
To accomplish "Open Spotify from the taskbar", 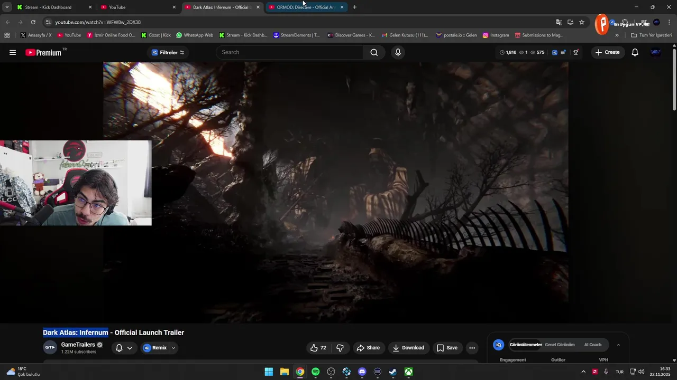I will click(x=315, y=372).
